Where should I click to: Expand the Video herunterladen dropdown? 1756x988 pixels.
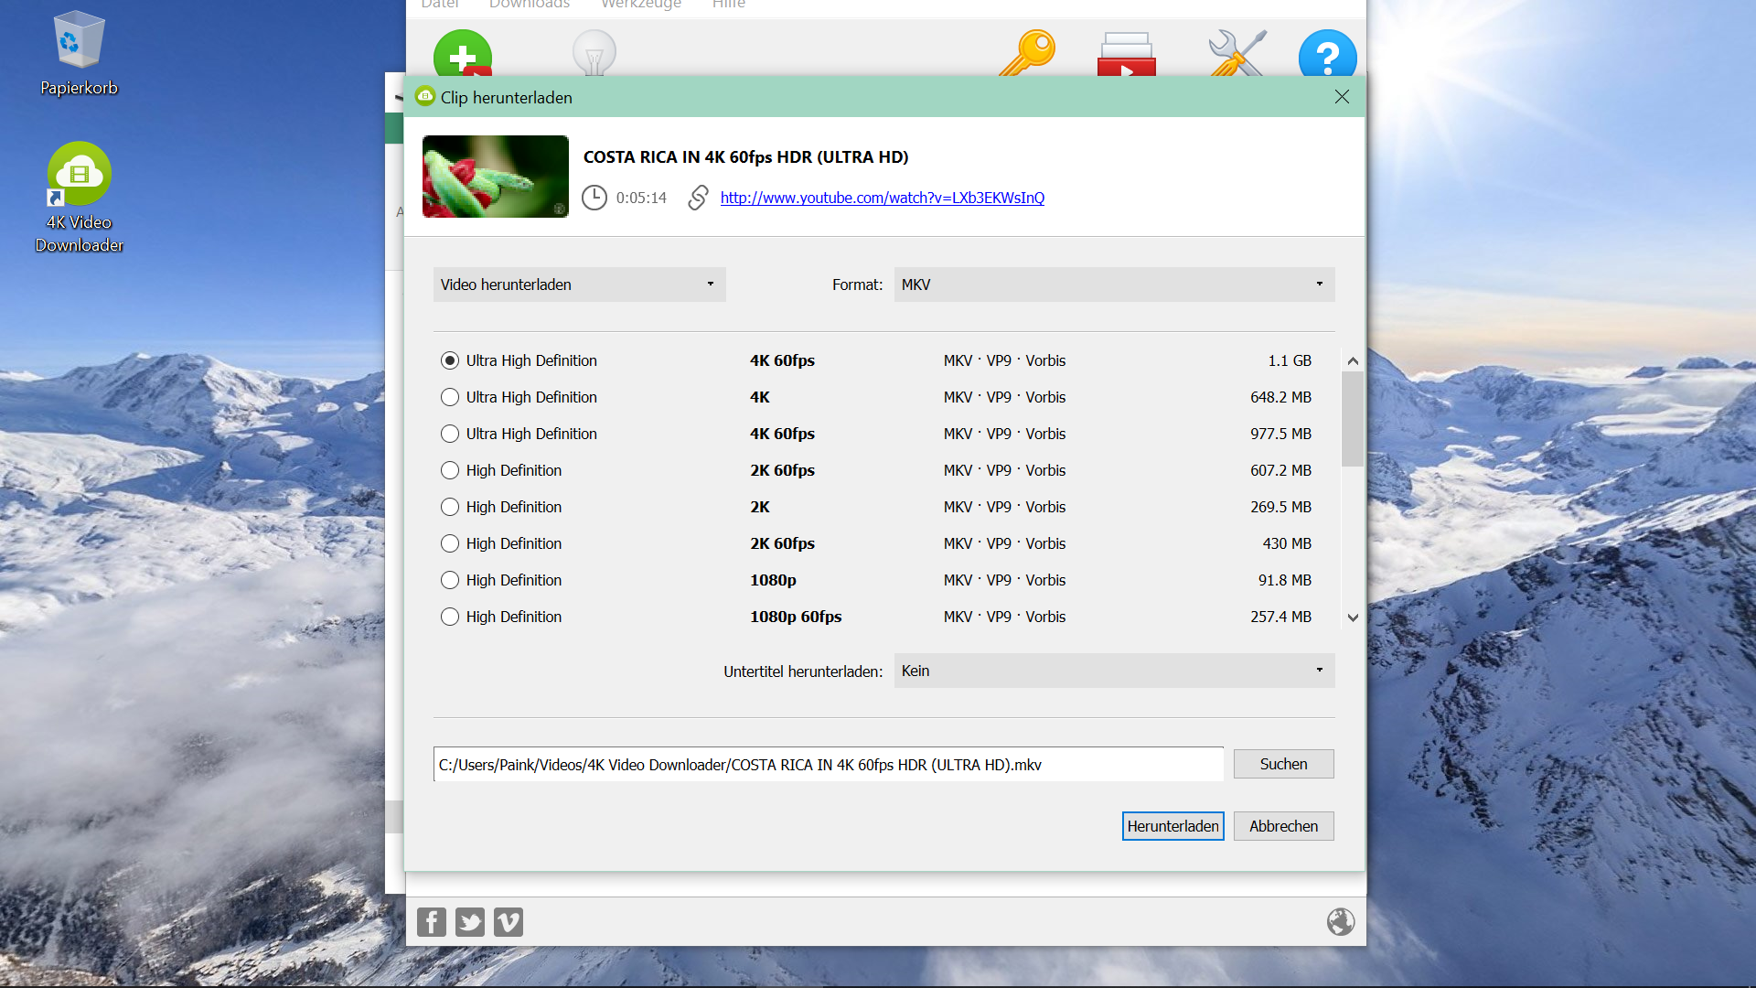pyautogui.click(x=579, y=285)
